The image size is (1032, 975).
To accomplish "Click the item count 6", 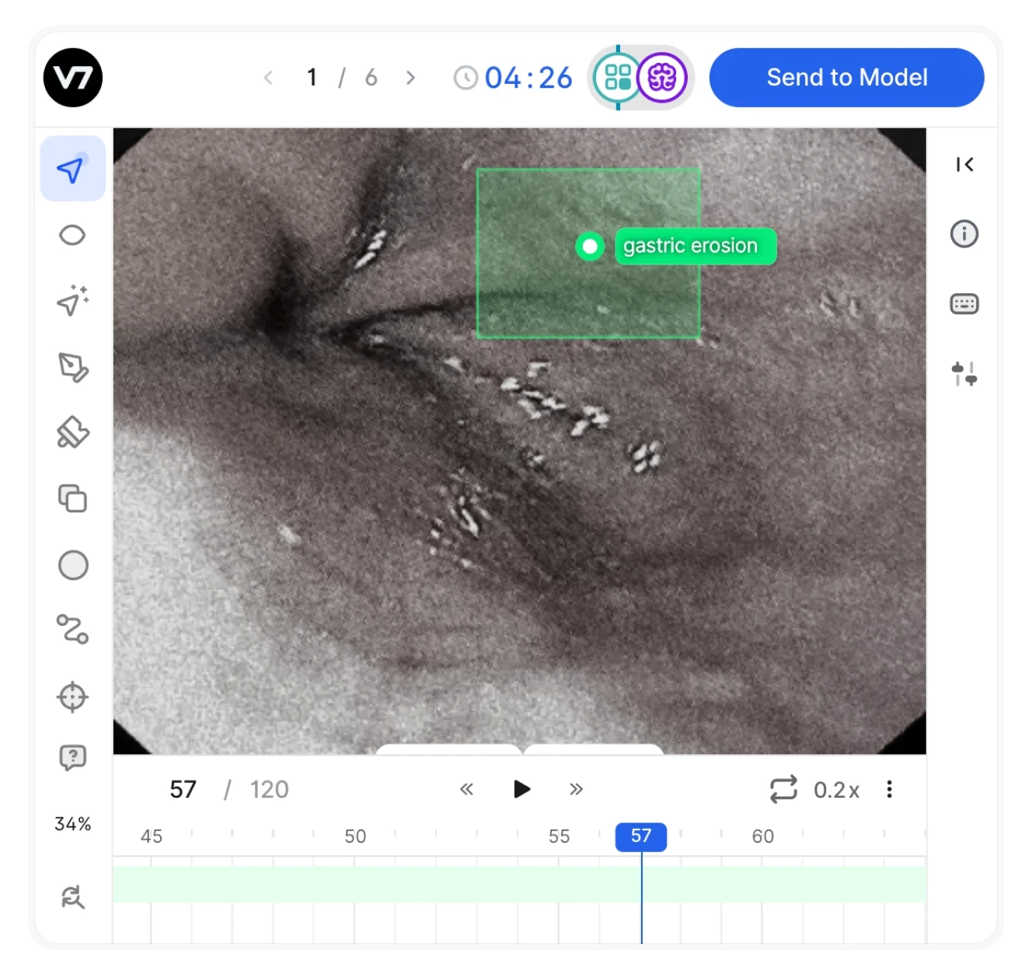I will (371, 78).
